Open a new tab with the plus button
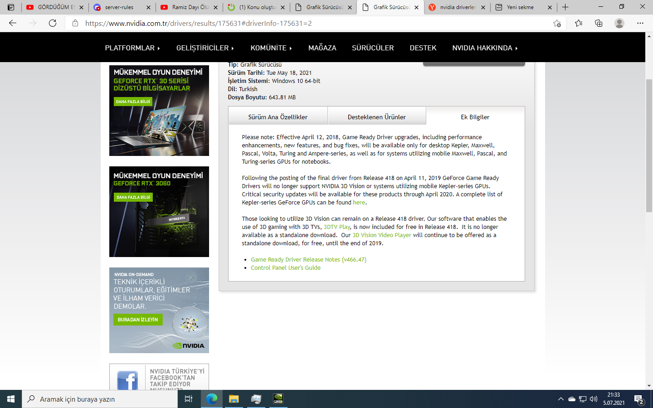653x408 pixels. coord(565,7)
